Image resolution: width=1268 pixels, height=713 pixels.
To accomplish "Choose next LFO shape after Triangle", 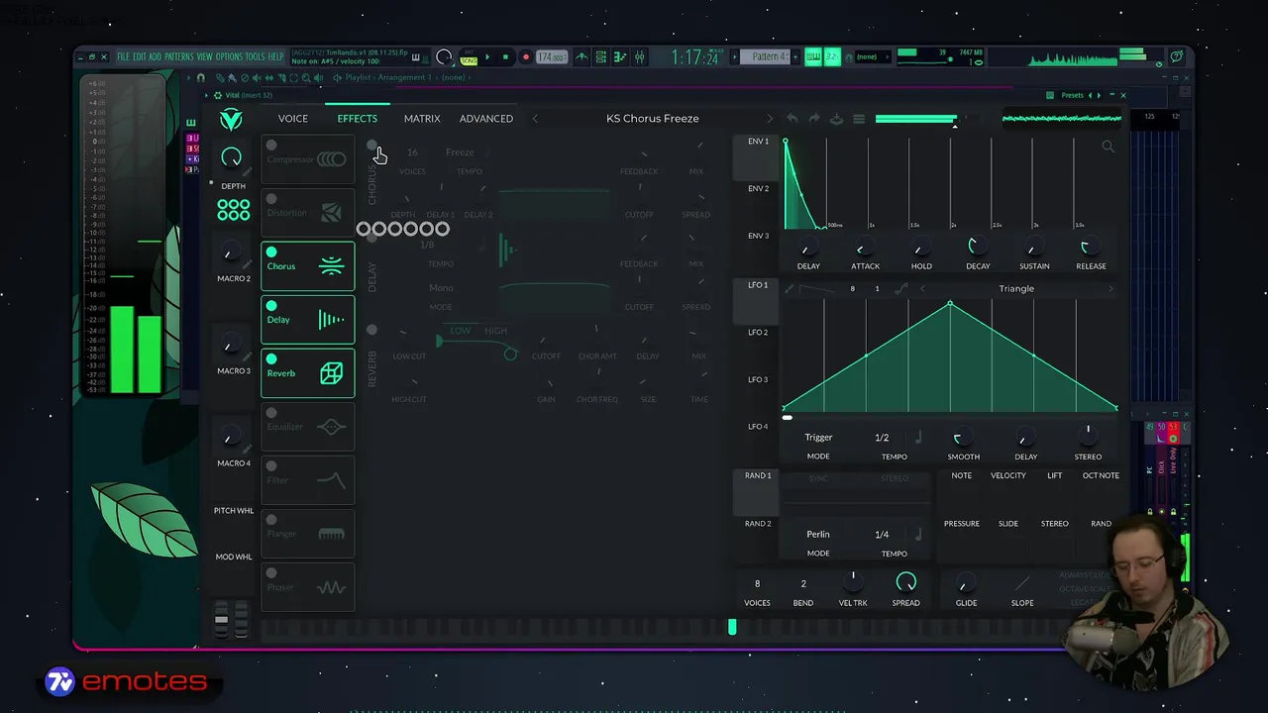I will [x=1110, y=289].
